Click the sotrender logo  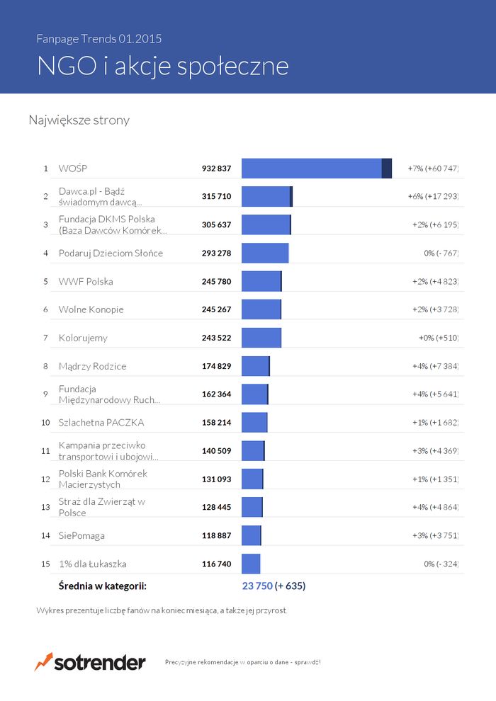tap(90, 662)
